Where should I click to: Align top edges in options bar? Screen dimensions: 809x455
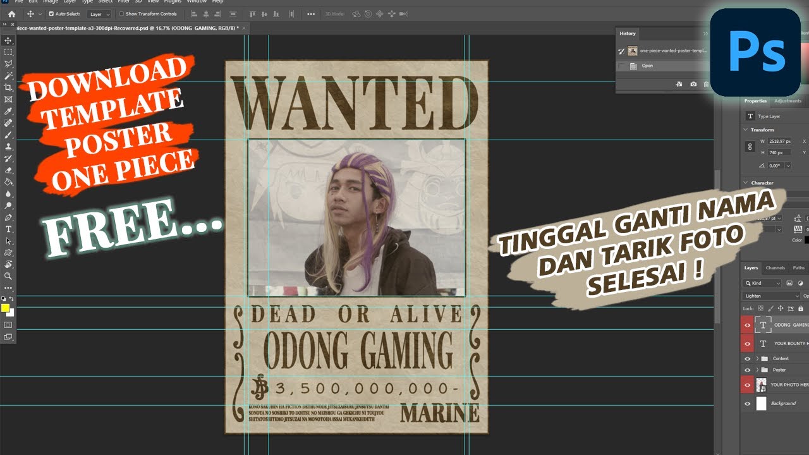pos(253,13)
